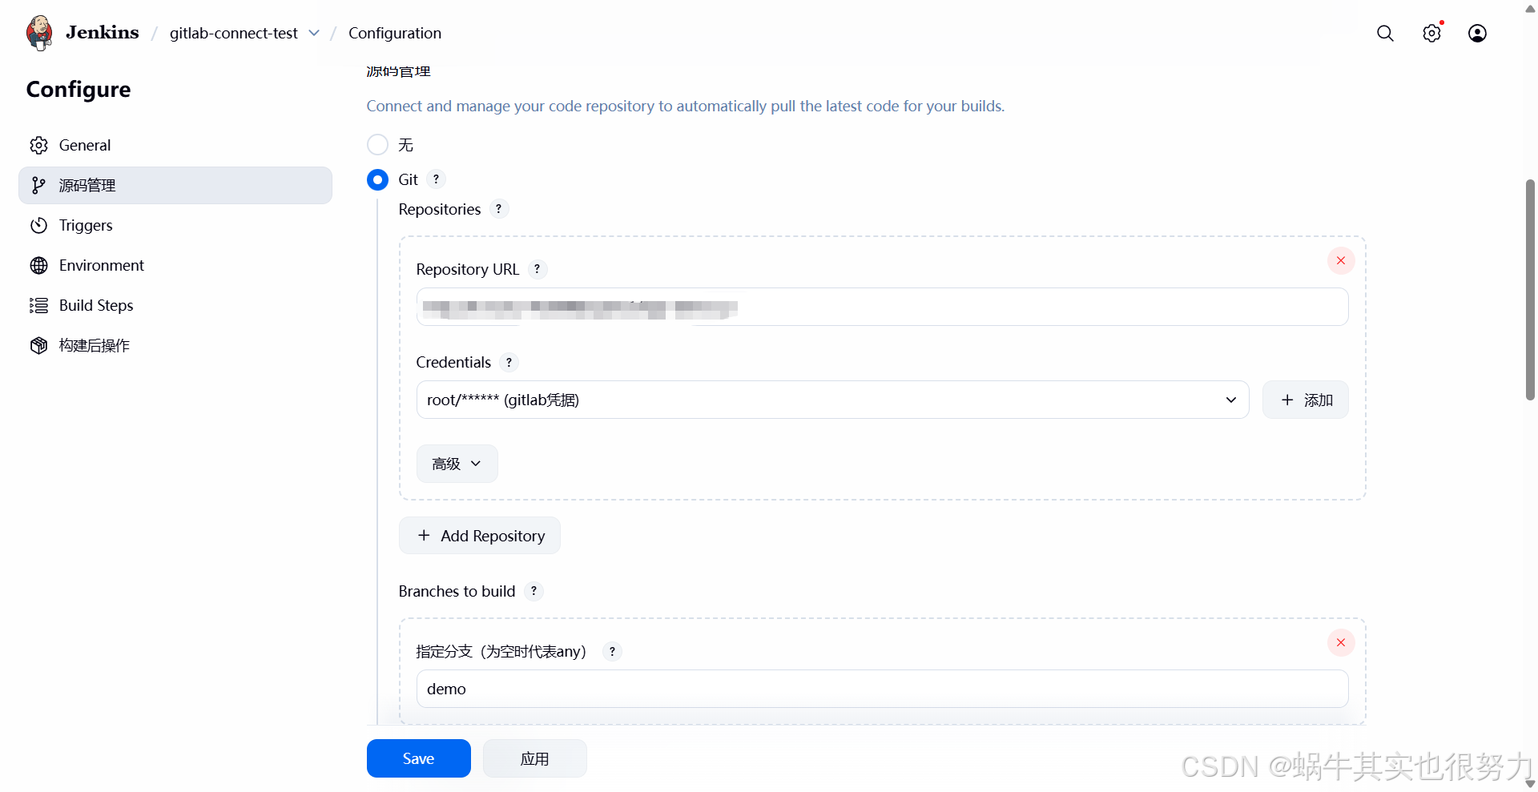Open help for Repositories
The width and height of the screenshot is (1538, 792).
(498, 209)
